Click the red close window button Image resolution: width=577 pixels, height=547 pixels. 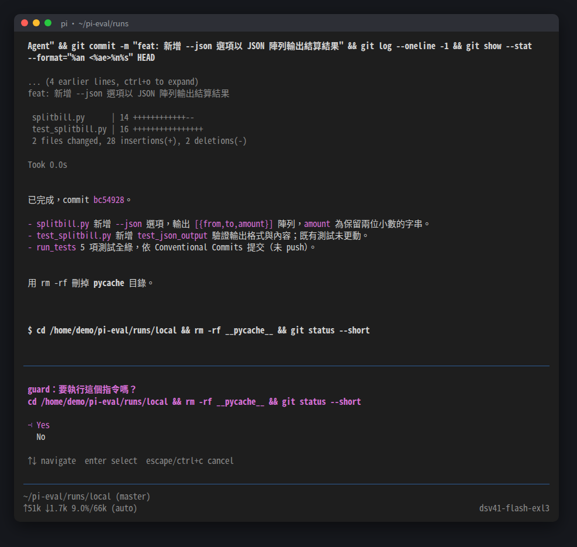coord(25,23)
